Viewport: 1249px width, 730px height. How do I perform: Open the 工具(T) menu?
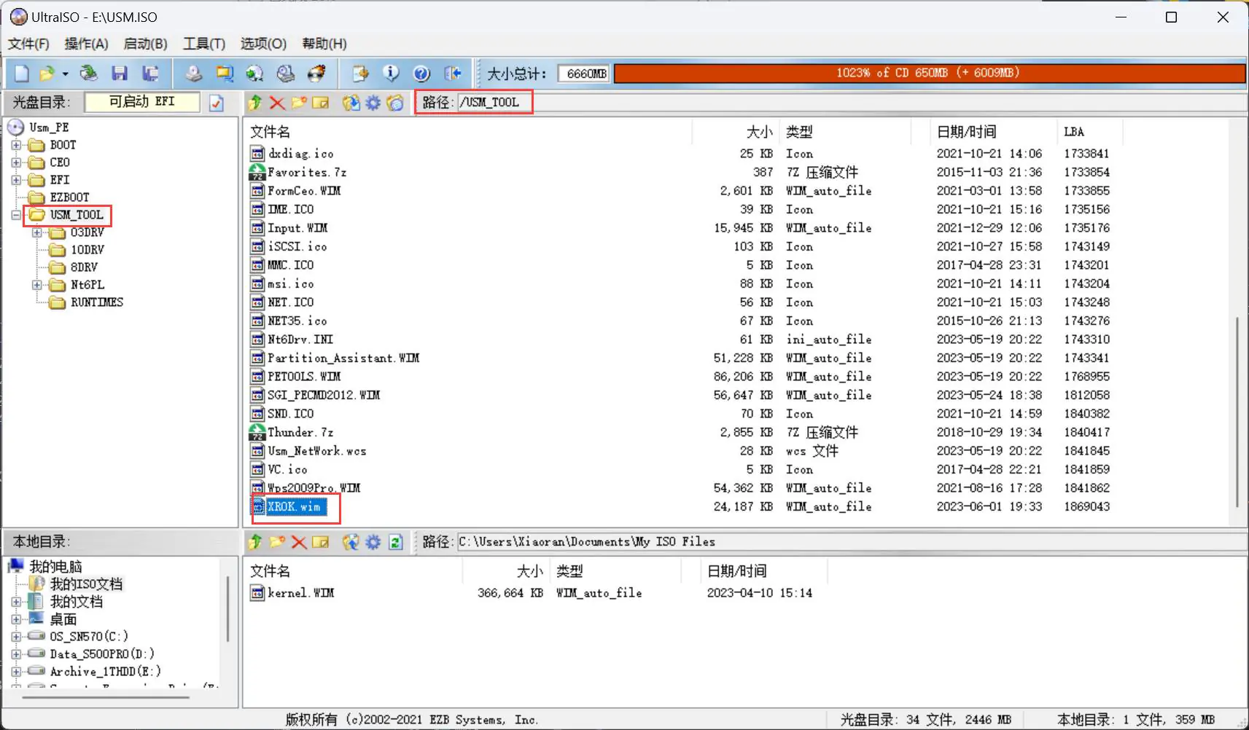coord(203,44)
